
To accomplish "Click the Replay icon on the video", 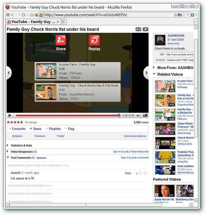I will [x=94, y=40].
